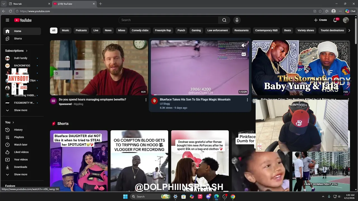Open YouTube notifications bell
The image size is (358, 201).
pyautogui.click(x=335, y=20)
